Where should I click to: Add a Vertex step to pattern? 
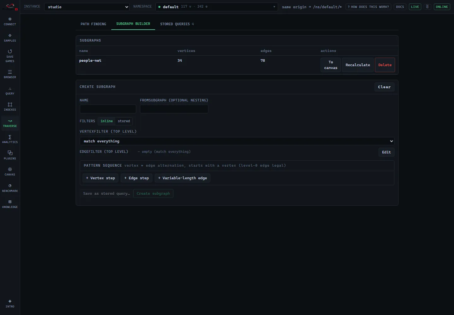click(x=101, y=178)
